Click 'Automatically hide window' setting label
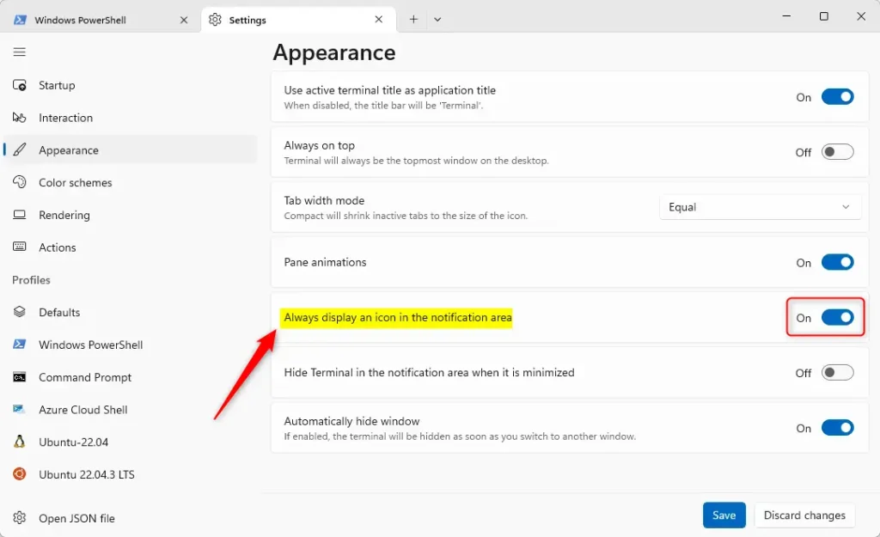 (x=351, y=421)
